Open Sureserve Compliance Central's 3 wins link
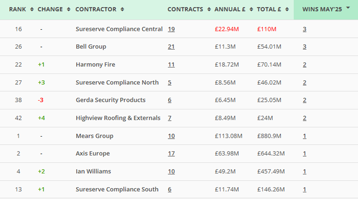The image size is (358, 199). pyautogui.click(x=305, y=29)
